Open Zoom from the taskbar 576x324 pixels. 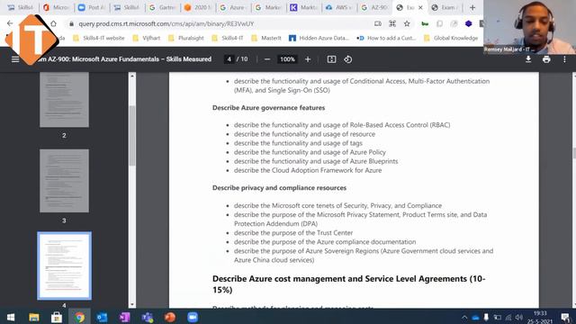pos(193,317)
